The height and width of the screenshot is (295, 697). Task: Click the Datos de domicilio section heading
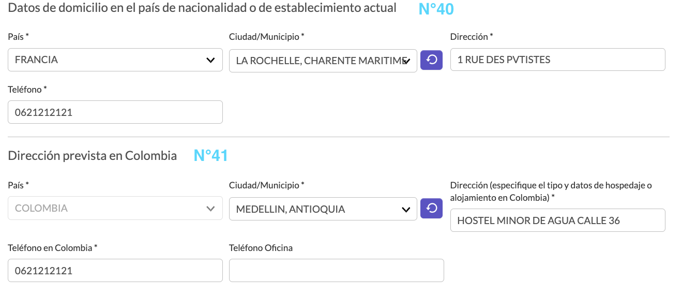(x=202, y=8)
